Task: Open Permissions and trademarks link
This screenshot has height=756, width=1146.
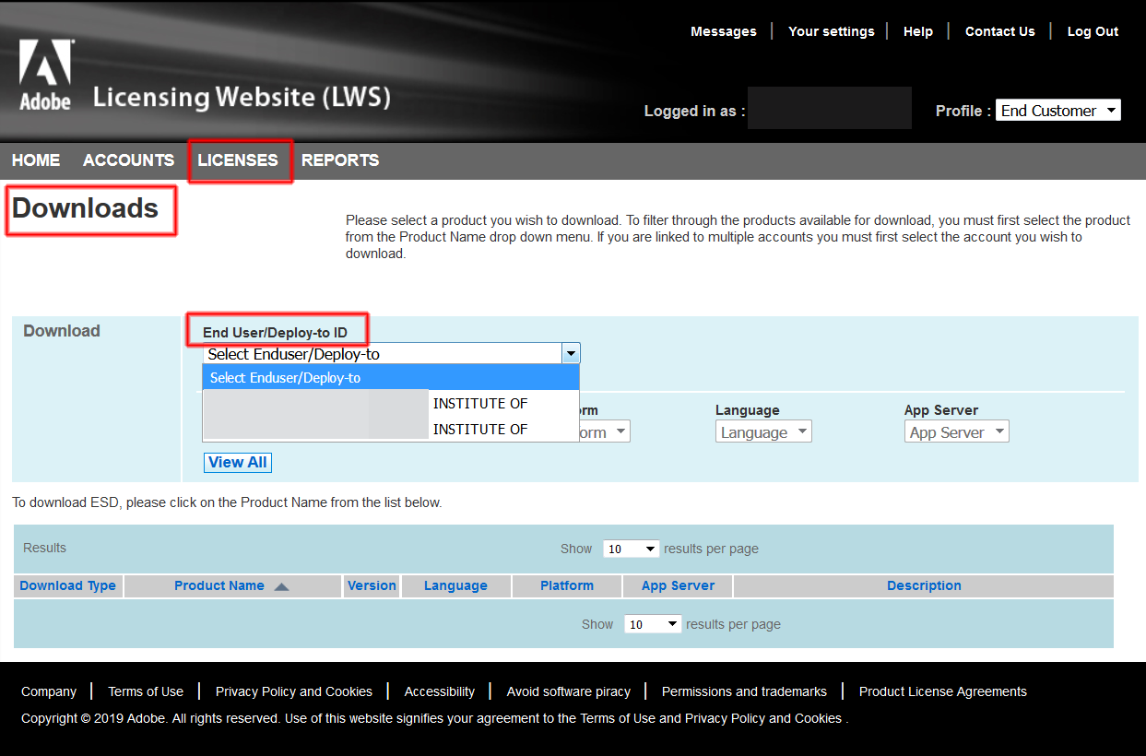Action: tap(744, 691)
